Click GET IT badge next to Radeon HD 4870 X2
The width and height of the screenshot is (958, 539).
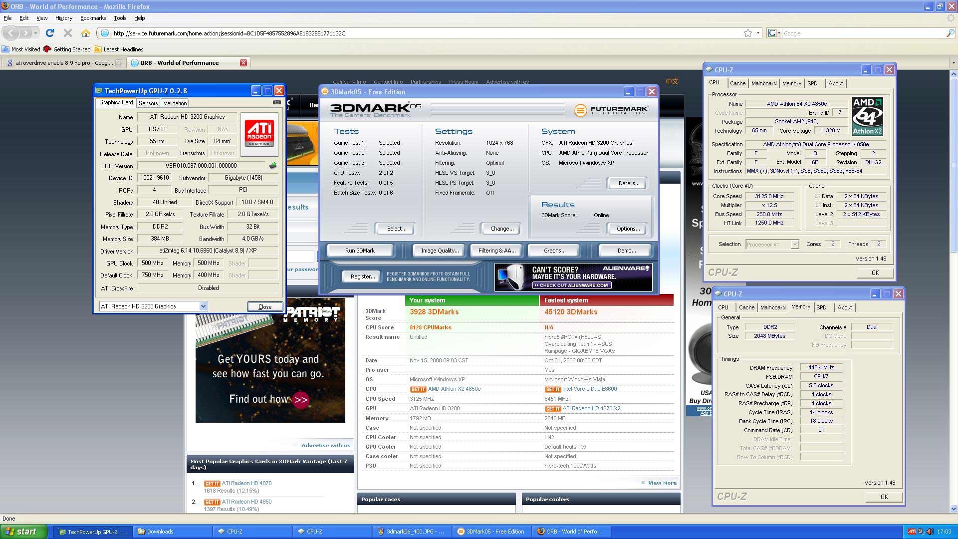click(553, 409)
